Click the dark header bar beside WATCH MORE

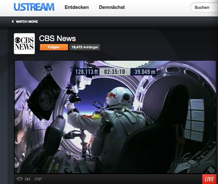[127, 22]
